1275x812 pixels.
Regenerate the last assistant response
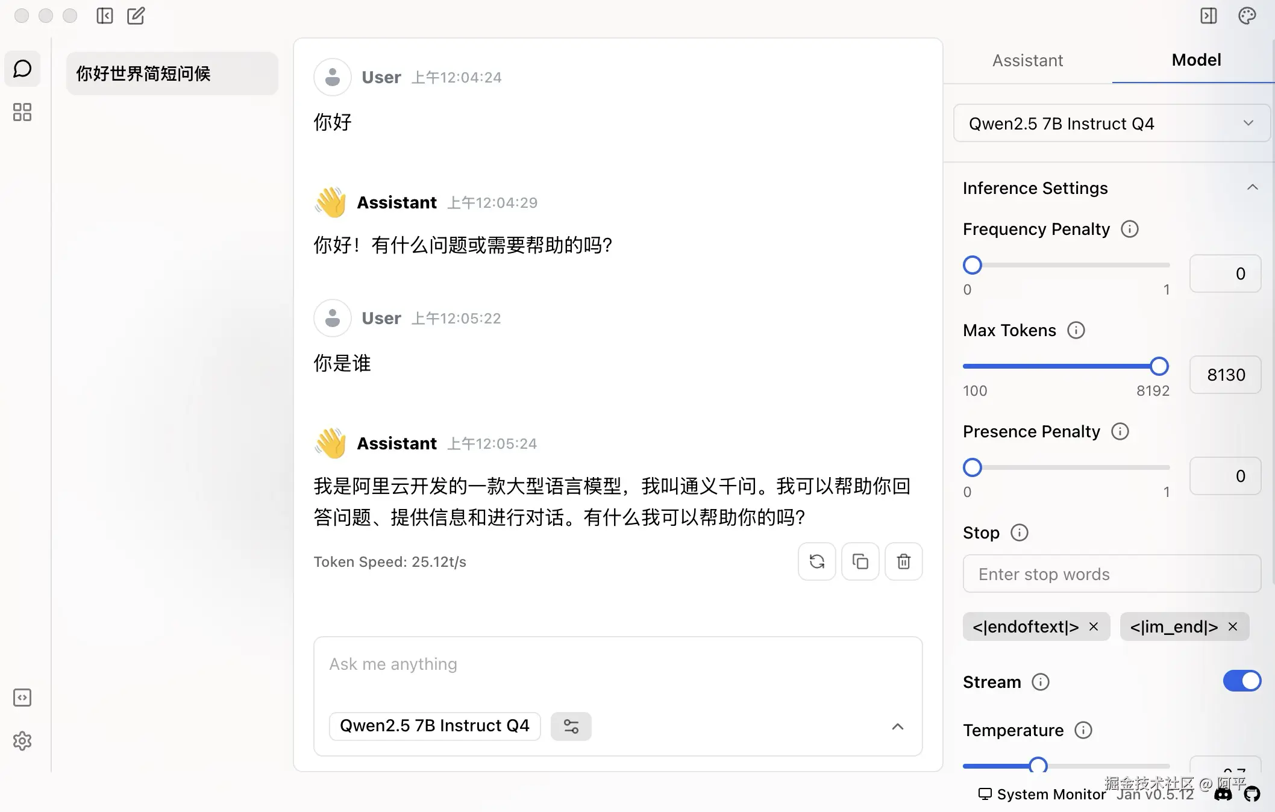pyautogui.click(x=816, y=561)
